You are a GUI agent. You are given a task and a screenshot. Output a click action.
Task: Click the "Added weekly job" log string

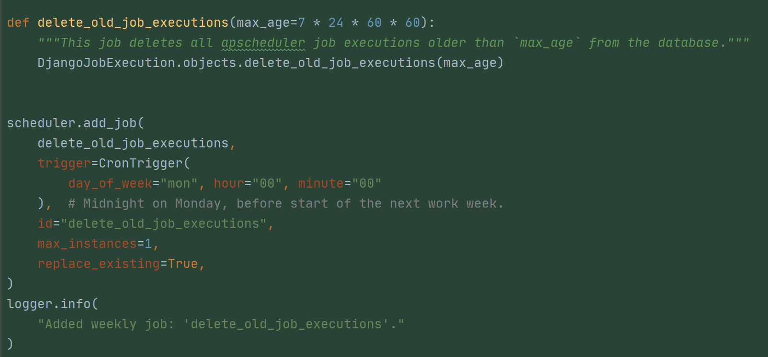click(221, 324)
